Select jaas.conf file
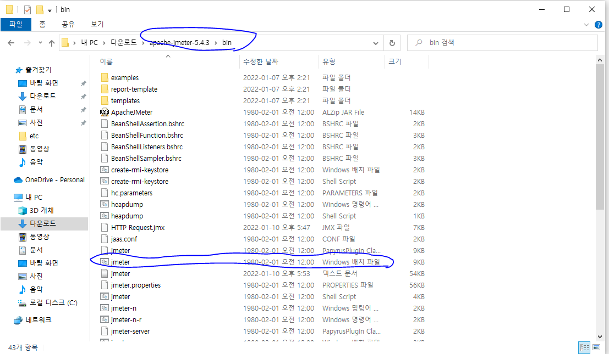 click(x=124, y=239)
